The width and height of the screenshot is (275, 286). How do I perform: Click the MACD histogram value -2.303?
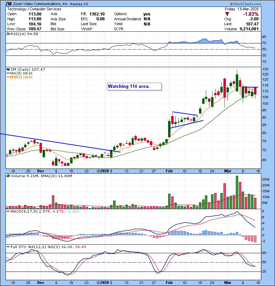click(x=73, y=212)
